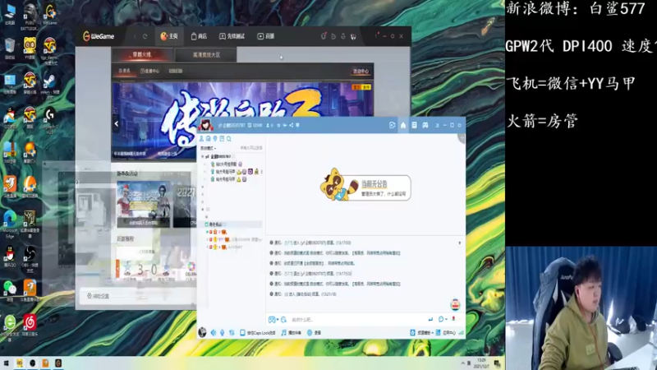657x370 pixels.
Task: Open the 频道模板 dropdown
Action: (422, 333)
